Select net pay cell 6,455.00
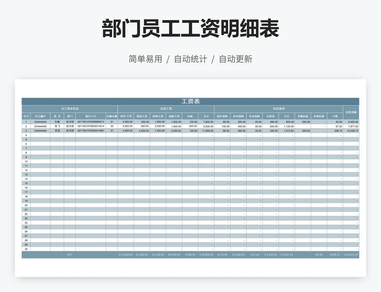This screenshot has width=381, height=292. click(x=351, y=122)
